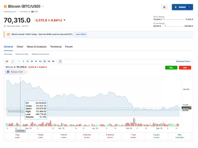
Task: Switch chart to candlestick view icon
Action: click(x=7, y=61)
